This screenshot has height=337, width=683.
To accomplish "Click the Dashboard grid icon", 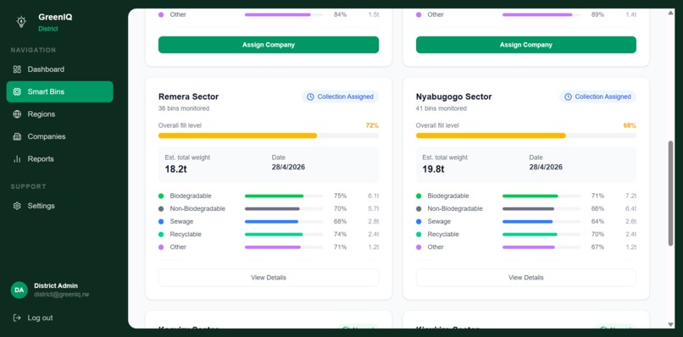I will pyautogui.click(x=17, y=69).
